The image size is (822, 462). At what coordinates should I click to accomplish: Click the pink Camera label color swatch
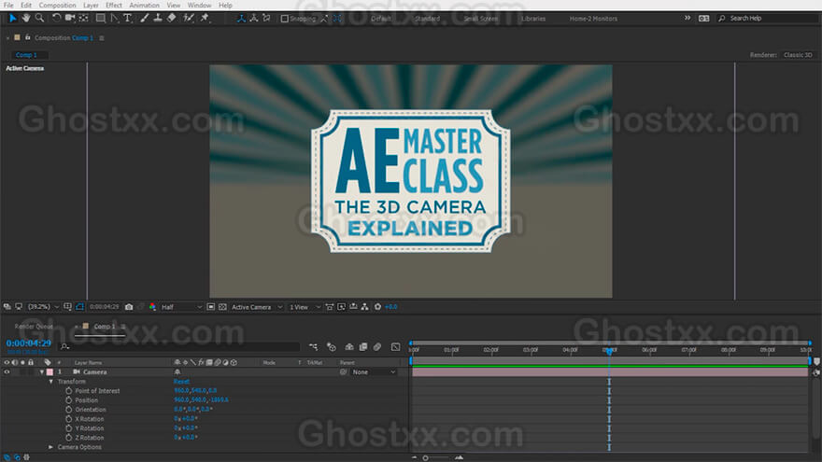click(x=50, y=371)
